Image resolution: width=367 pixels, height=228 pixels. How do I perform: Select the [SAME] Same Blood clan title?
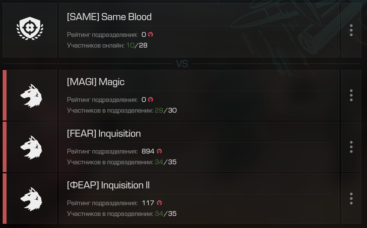(x=109, y=17)
